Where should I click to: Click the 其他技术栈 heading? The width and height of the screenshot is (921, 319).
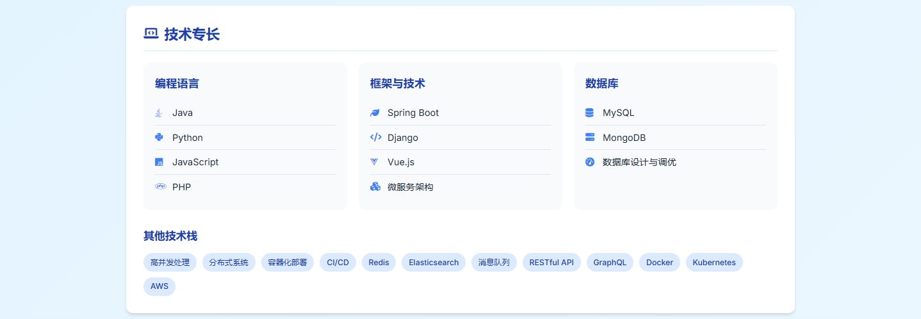click(170, 236)
